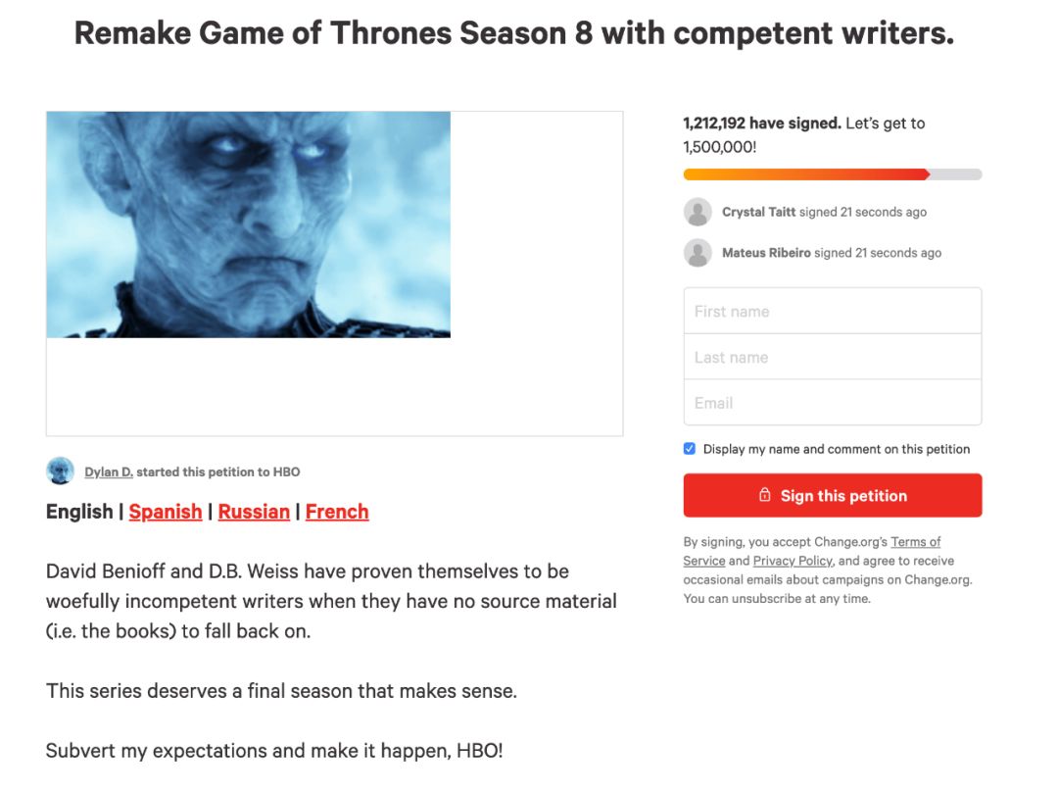The image size is (1058, 793).
Task: Click Mateus Ribeiro's avatar icon
Action: tap(697, 253)
